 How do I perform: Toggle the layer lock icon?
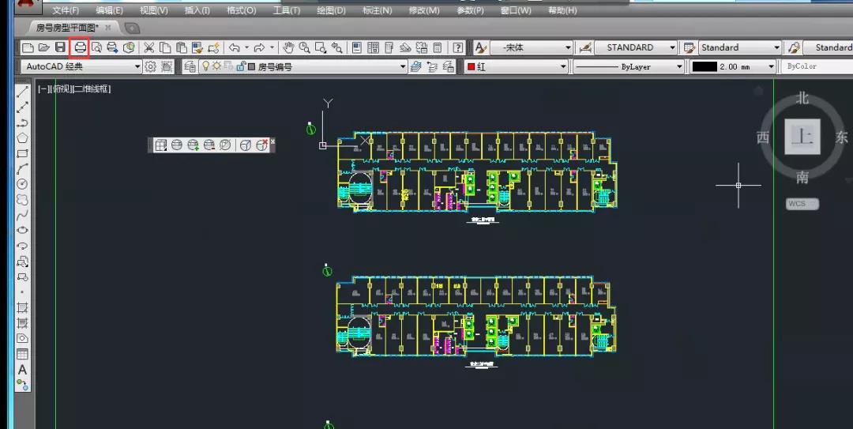tap(240, 67)
